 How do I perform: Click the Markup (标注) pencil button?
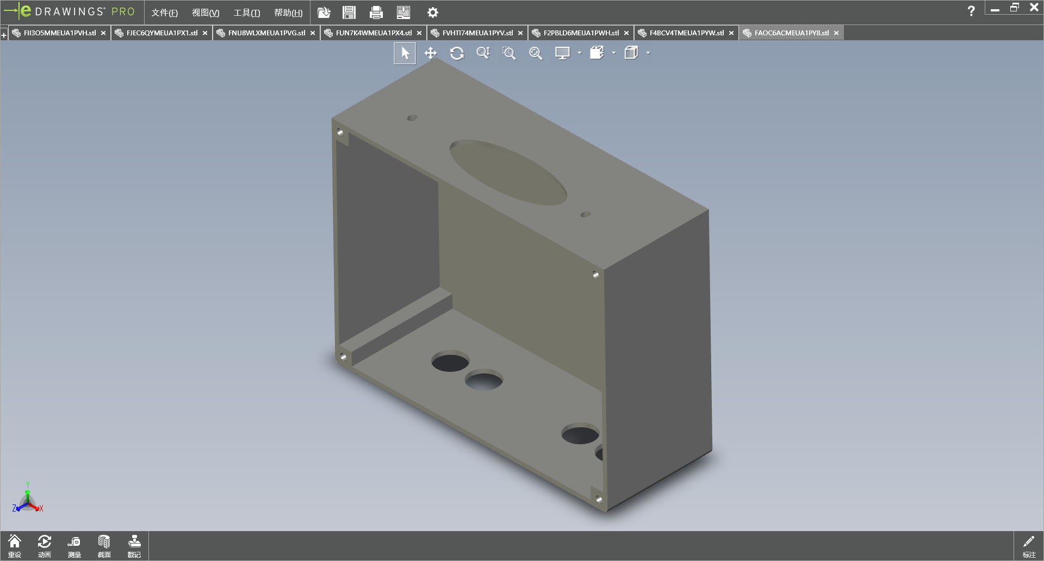(1029, 546)
